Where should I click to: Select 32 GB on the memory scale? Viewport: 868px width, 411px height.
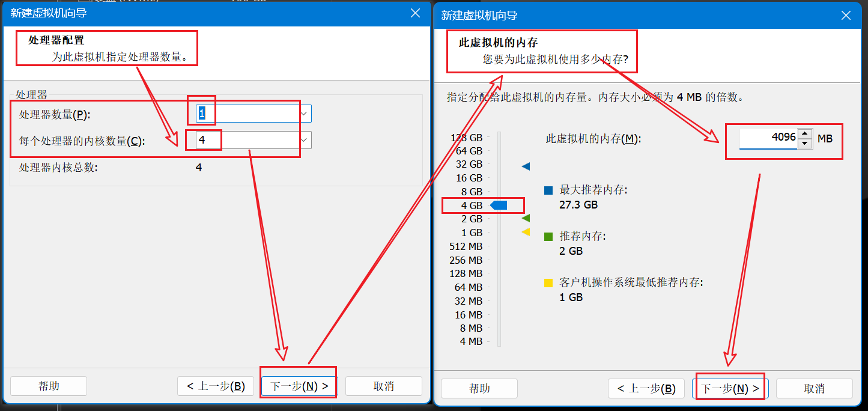tap(469, 164)
